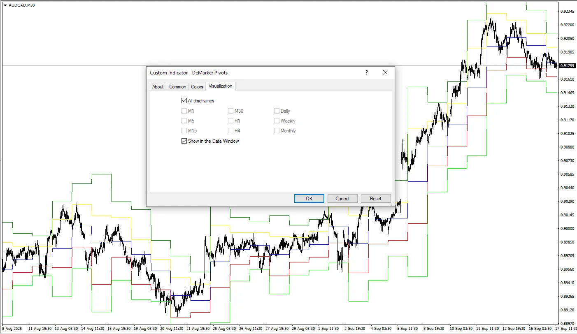
Task: Go to the Colors tab
Action: tap(197, 87)
